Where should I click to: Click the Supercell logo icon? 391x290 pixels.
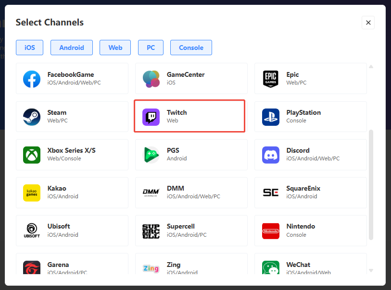point(151,231)
